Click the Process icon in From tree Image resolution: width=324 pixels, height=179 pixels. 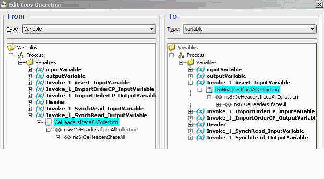pos(21,55)
